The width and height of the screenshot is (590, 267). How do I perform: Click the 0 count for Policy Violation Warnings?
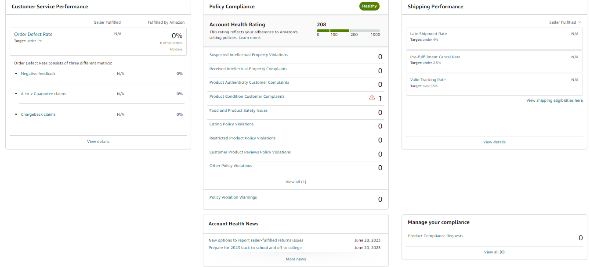(380, 199)
